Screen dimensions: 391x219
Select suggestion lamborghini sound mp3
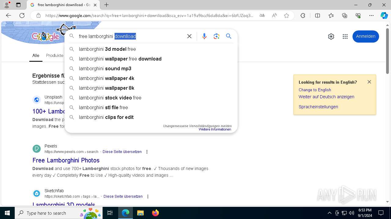tap(151, 68)
